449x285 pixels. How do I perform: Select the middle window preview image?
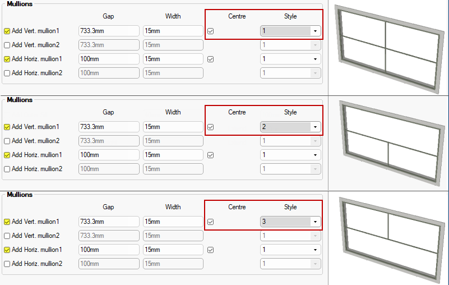pos(388,143)
